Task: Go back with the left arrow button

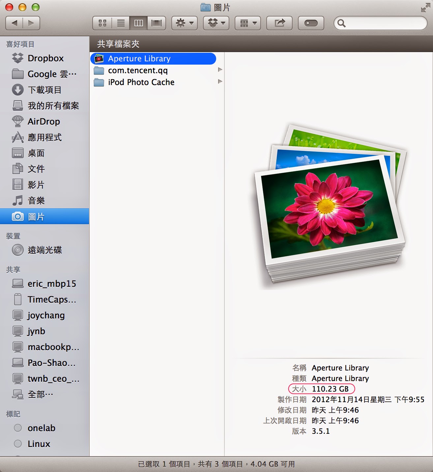Action: (14, 23)
